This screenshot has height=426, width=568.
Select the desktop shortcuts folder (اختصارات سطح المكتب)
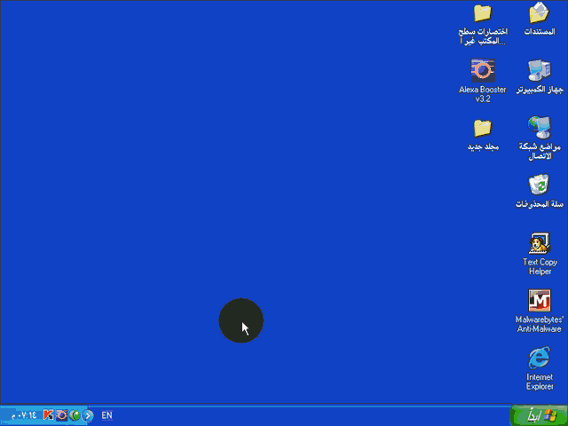(x=482, y=13)
